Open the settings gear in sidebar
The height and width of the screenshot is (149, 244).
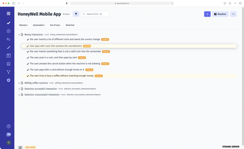[9, 80]
